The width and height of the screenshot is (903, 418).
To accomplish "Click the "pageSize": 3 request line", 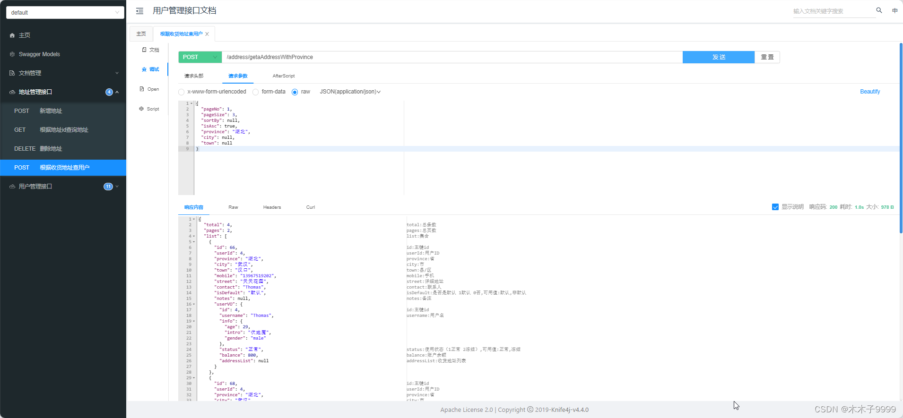I will [219, 115].
